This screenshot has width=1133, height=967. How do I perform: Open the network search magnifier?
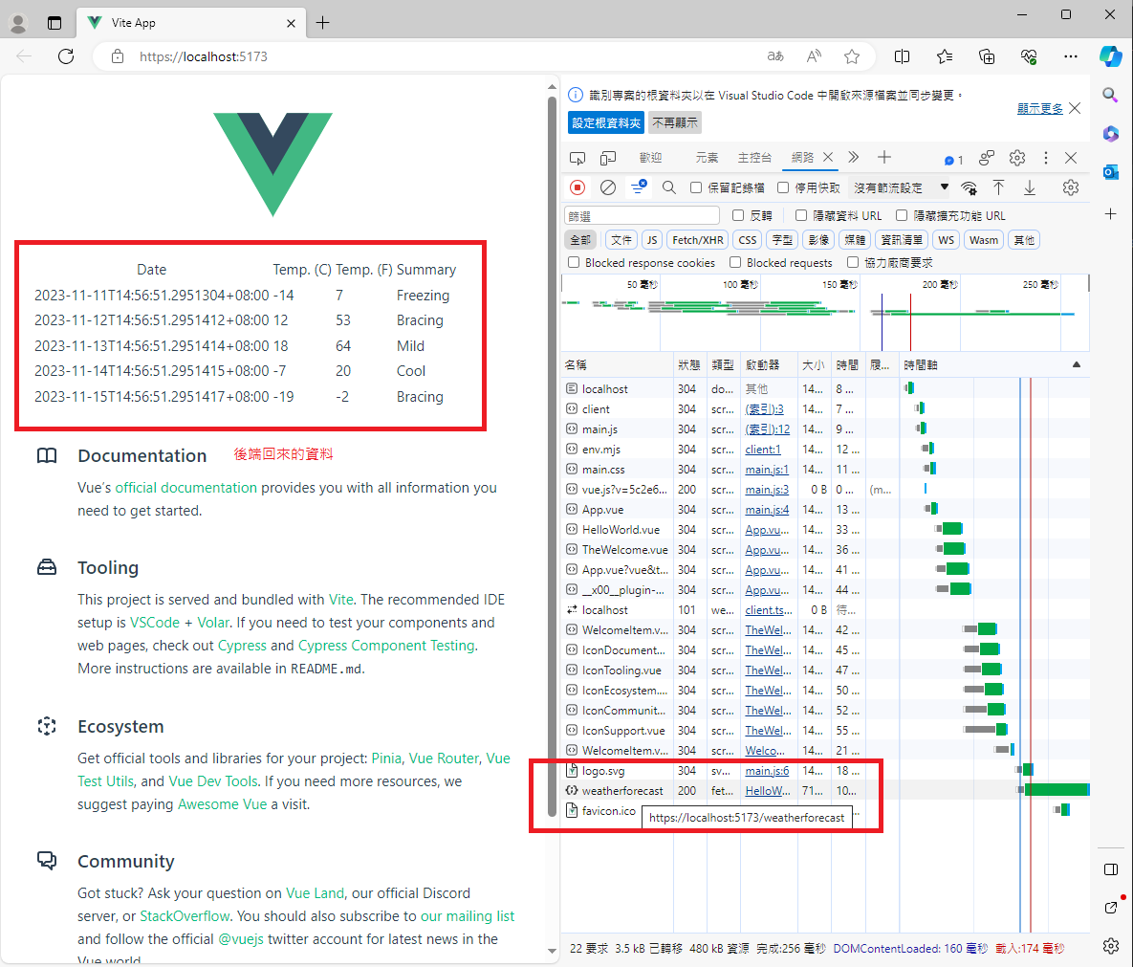point(669,187)
